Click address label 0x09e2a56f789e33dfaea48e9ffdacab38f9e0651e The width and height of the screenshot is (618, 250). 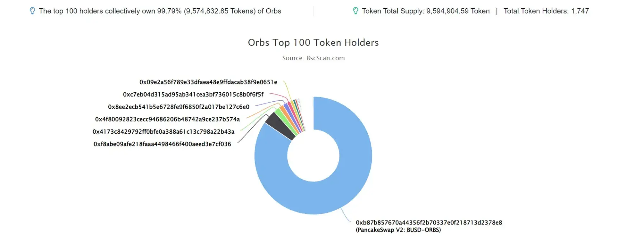pos(208,82)
